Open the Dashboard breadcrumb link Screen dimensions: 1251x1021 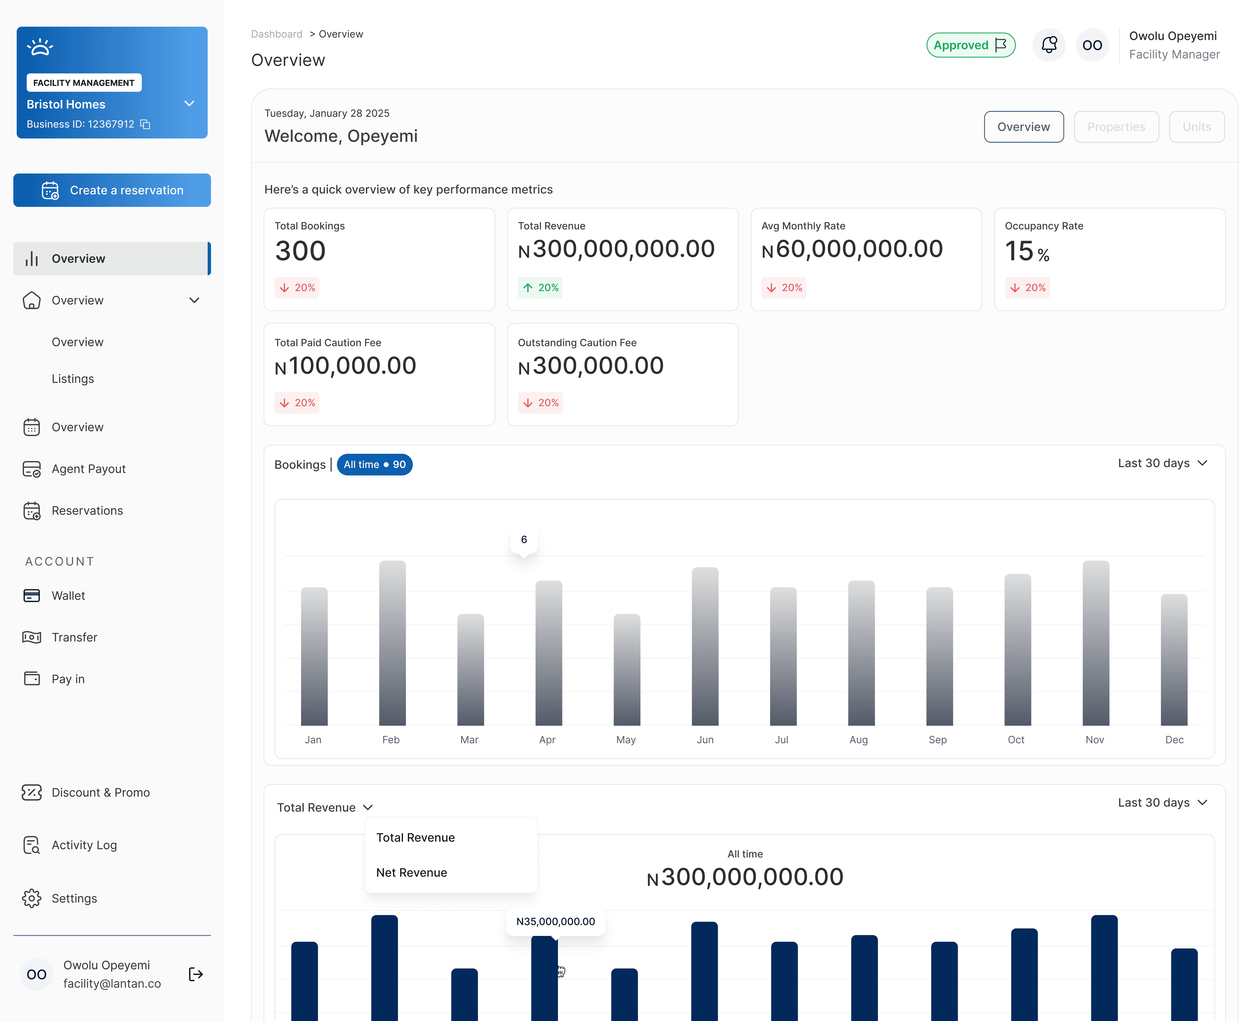(276, 34)
